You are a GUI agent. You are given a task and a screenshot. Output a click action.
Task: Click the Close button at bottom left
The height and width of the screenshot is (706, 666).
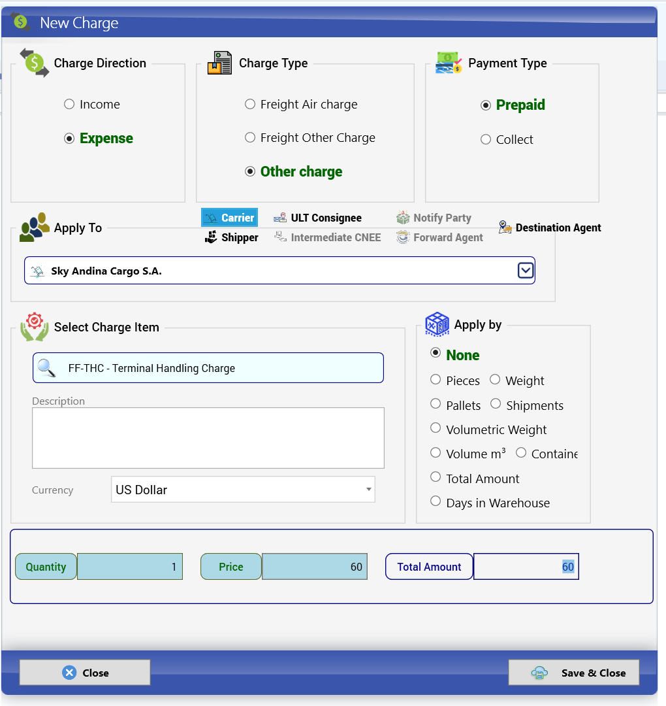click(84, 673)
